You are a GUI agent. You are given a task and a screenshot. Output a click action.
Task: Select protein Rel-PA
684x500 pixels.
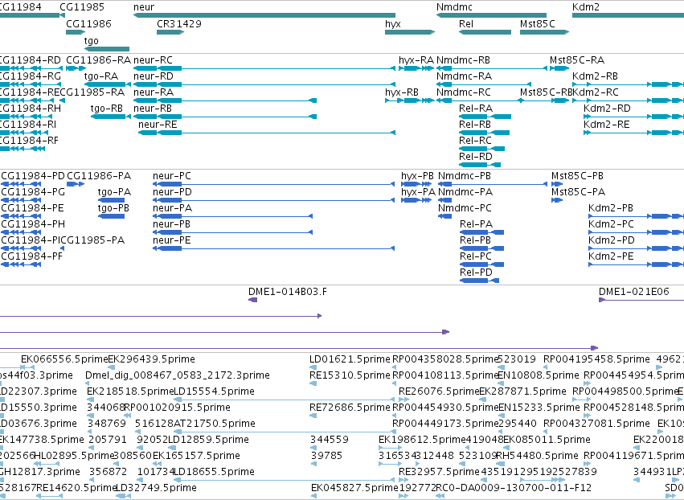point(482,232)
